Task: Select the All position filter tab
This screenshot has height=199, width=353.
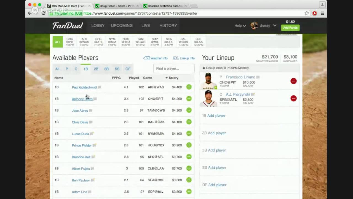Action: click(57, 69)
